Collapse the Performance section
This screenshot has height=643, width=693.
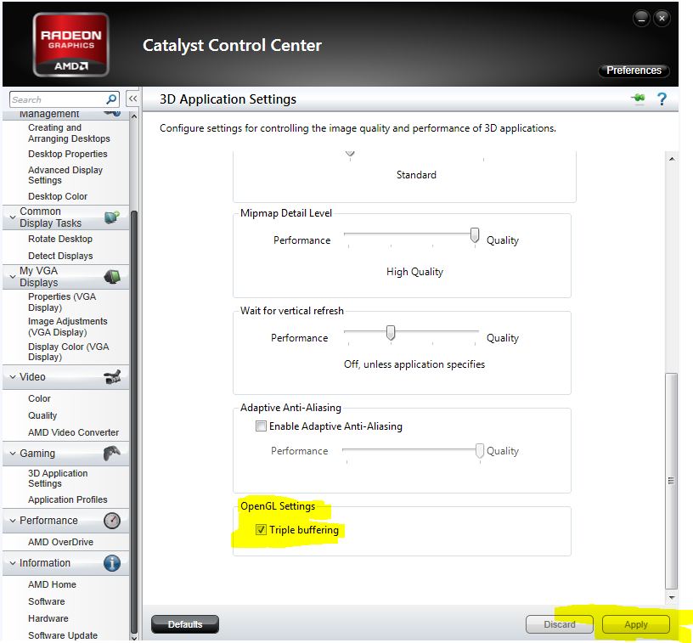[13, 521]
